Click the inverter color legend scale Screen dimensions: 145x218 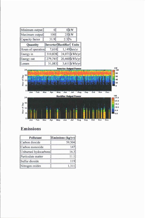114,78
